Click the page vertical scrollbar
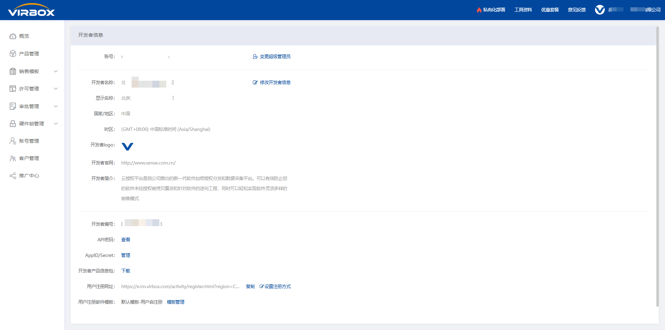The image size is (665, 330). click(657, 166)
